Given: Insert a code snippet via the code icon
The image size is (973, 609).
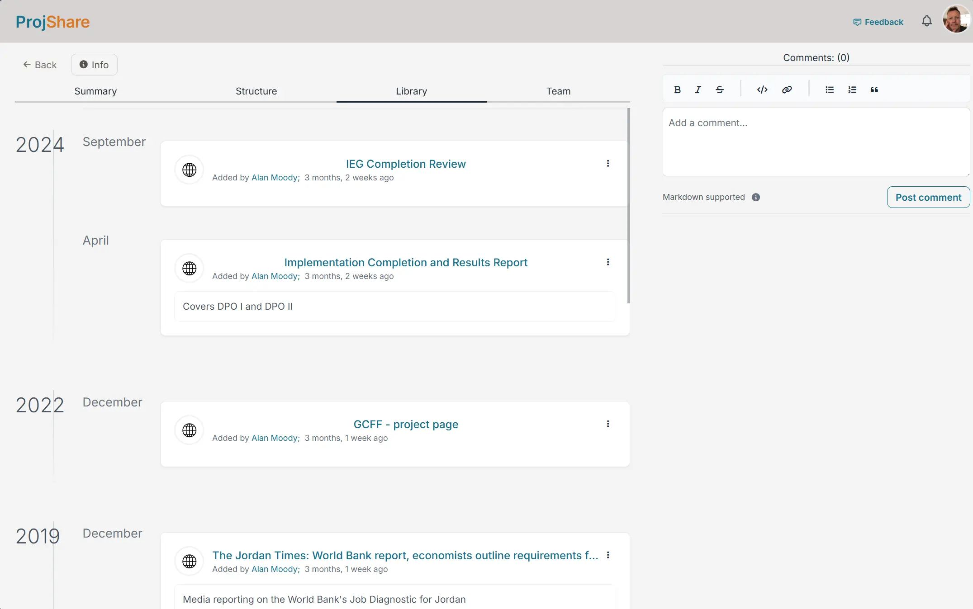Looking at the screenshot, I should [762, 90].
